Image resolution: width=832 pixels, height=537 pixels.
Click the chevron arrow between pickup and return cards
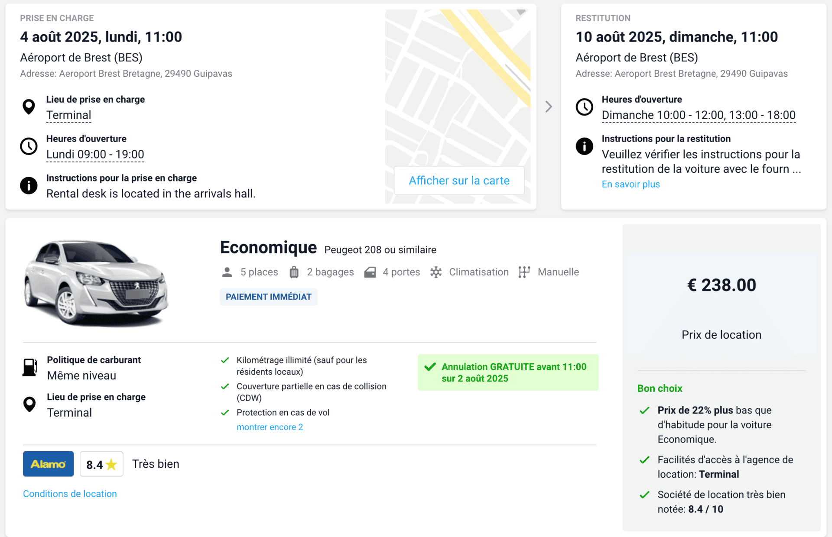(x=549, y=107)
